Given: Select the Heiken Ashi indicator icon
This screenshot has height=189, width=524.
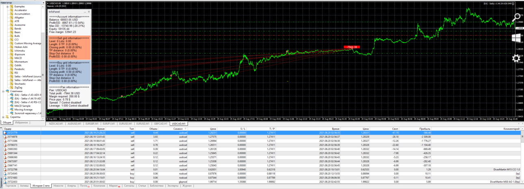Looking at the screenshot, I should pyautogui.click(x=12, y=47).
